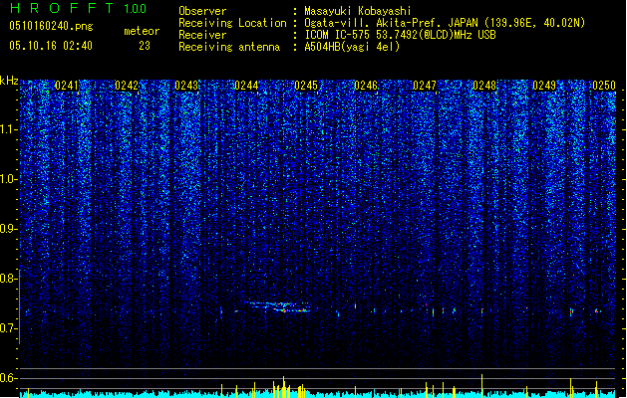Click the 0.8 frequency axis label
Viewport: 627px width, 398px height.
[x=8, y=279]
